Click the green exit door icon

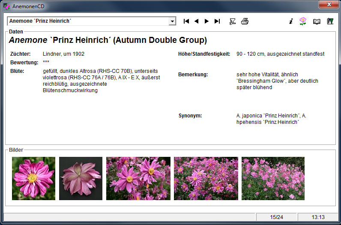coord(330,21)
